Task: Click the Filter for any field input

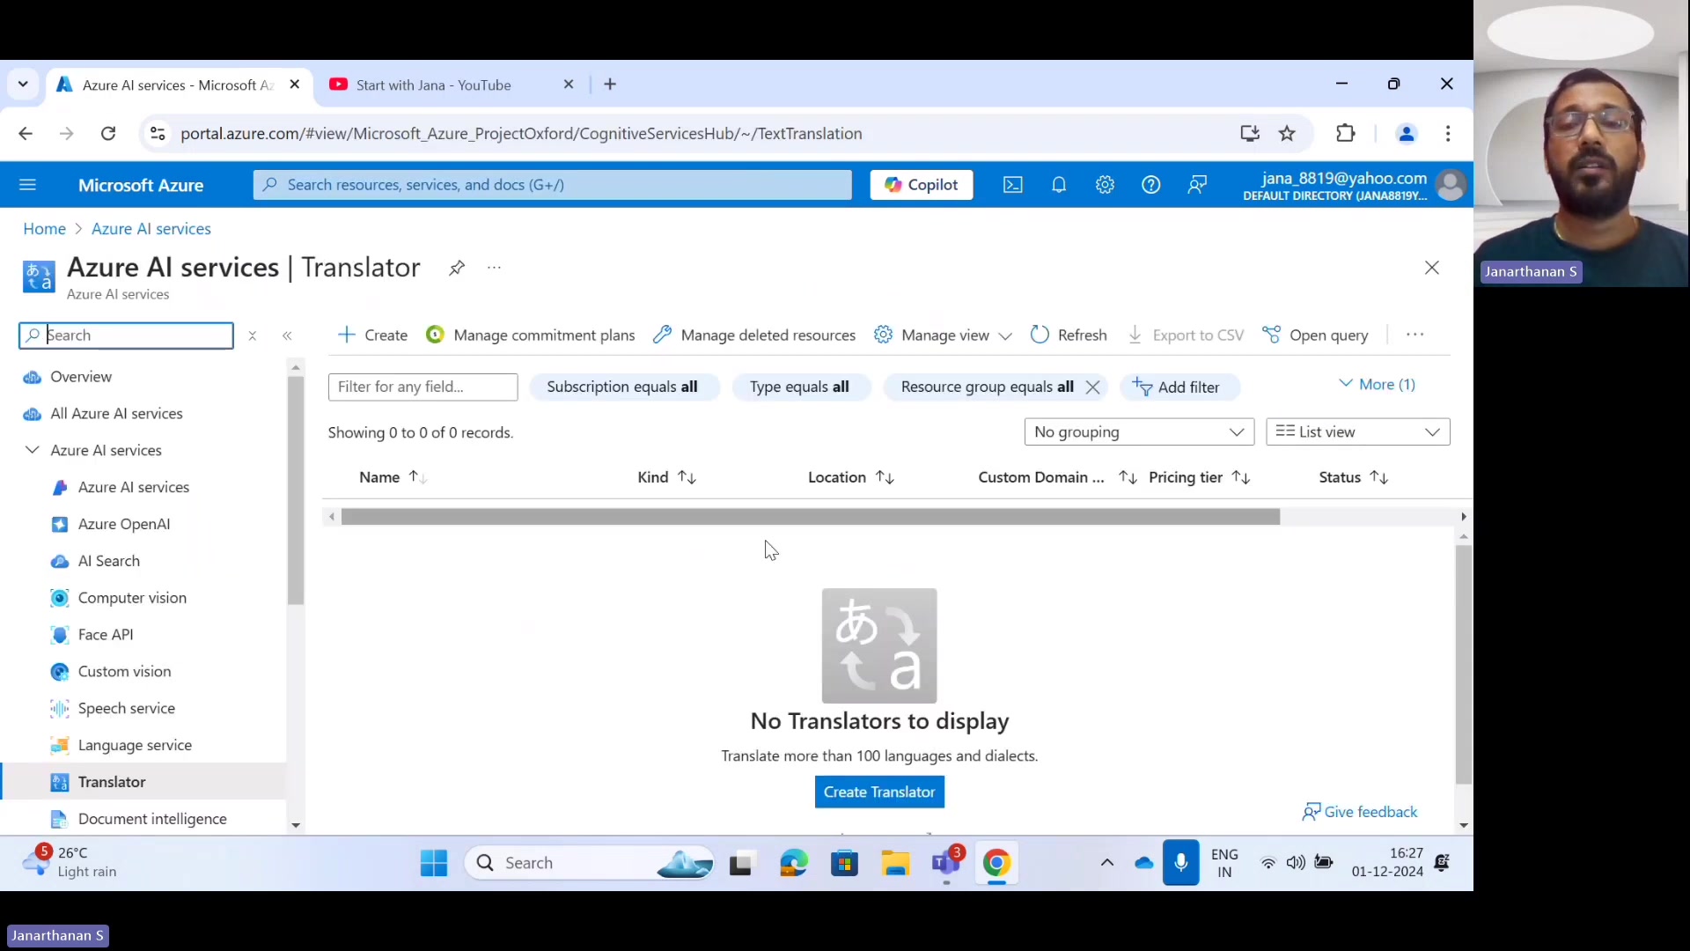Action: click(x=422, y=387)
